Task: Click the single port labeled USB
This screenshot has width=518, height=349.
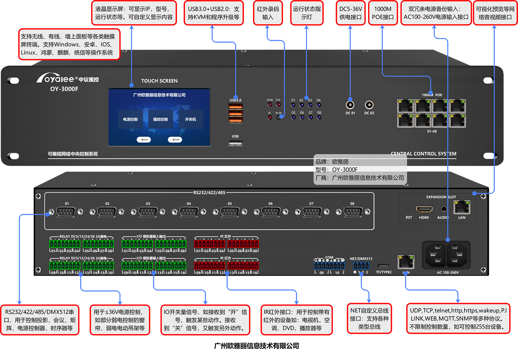Action: 236,142
